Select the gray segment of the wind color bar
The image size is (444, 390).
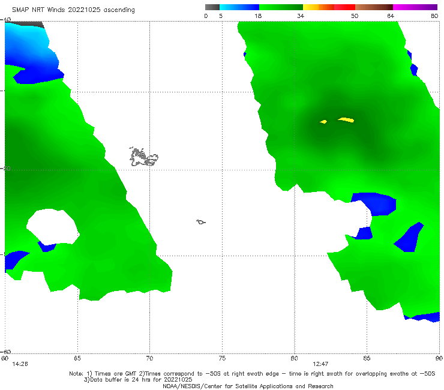(212, 7)
